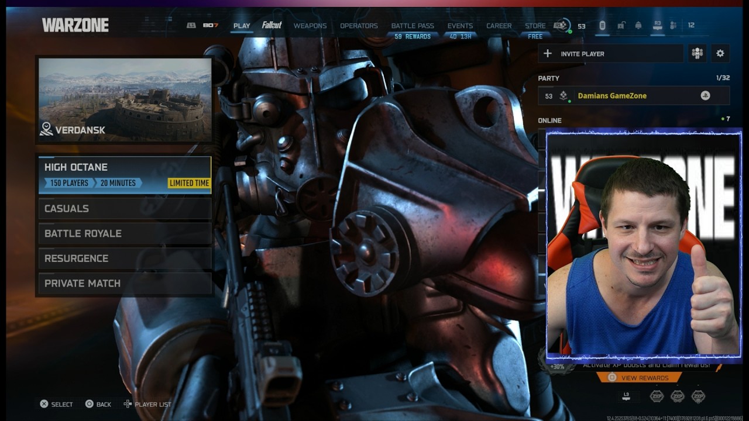Image resolution: width=749 pixels, height=421 pixels.
Task: Switch to the PLAY tab
Action: 242,26
